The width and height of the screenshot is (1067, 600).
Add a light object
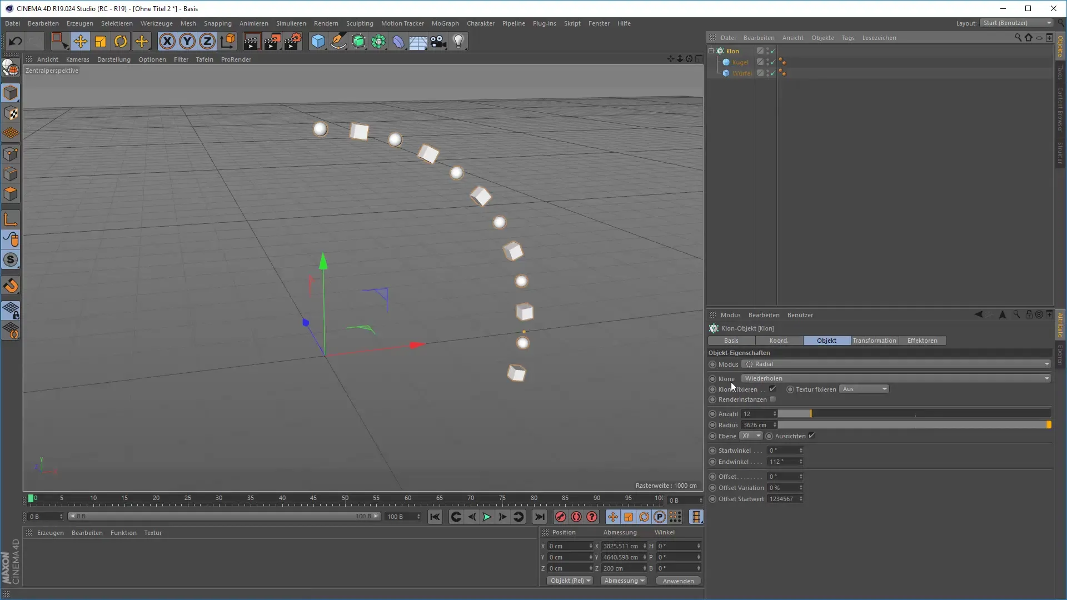458,41
